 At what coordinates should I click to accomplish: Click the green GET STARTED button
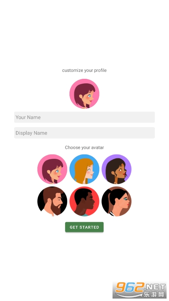pyautogui.click(x=84, y=227)
